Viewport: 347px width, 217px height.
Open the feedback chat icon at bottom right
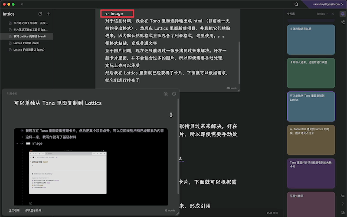point(343,212)
